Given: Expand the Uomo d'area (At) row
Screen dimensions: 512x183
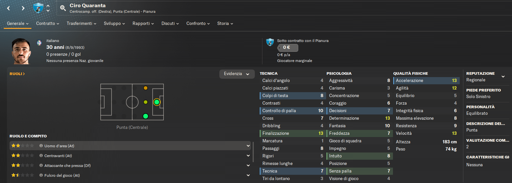Looking at the screenshot, I should click(x=248, y=146).
